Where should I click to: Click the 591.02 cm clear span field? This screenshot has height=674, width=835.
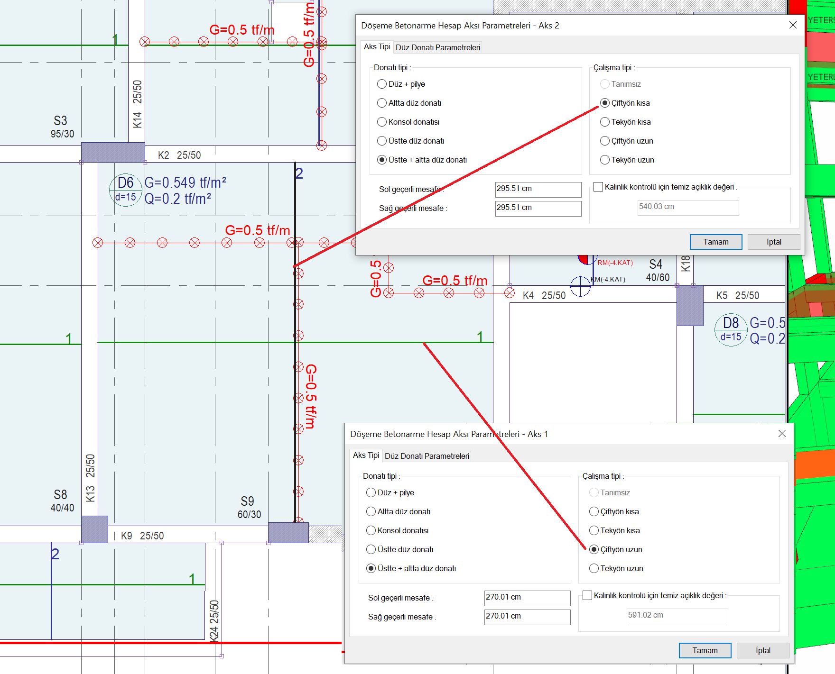point(677,616)
